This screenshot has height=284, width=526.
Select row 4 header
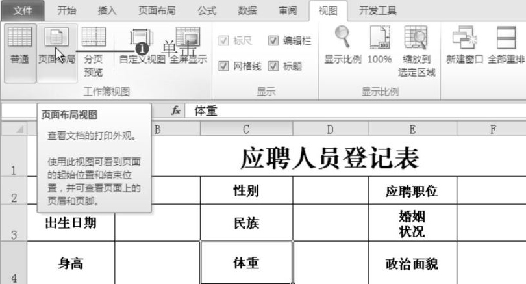click(x=14, y=263)
